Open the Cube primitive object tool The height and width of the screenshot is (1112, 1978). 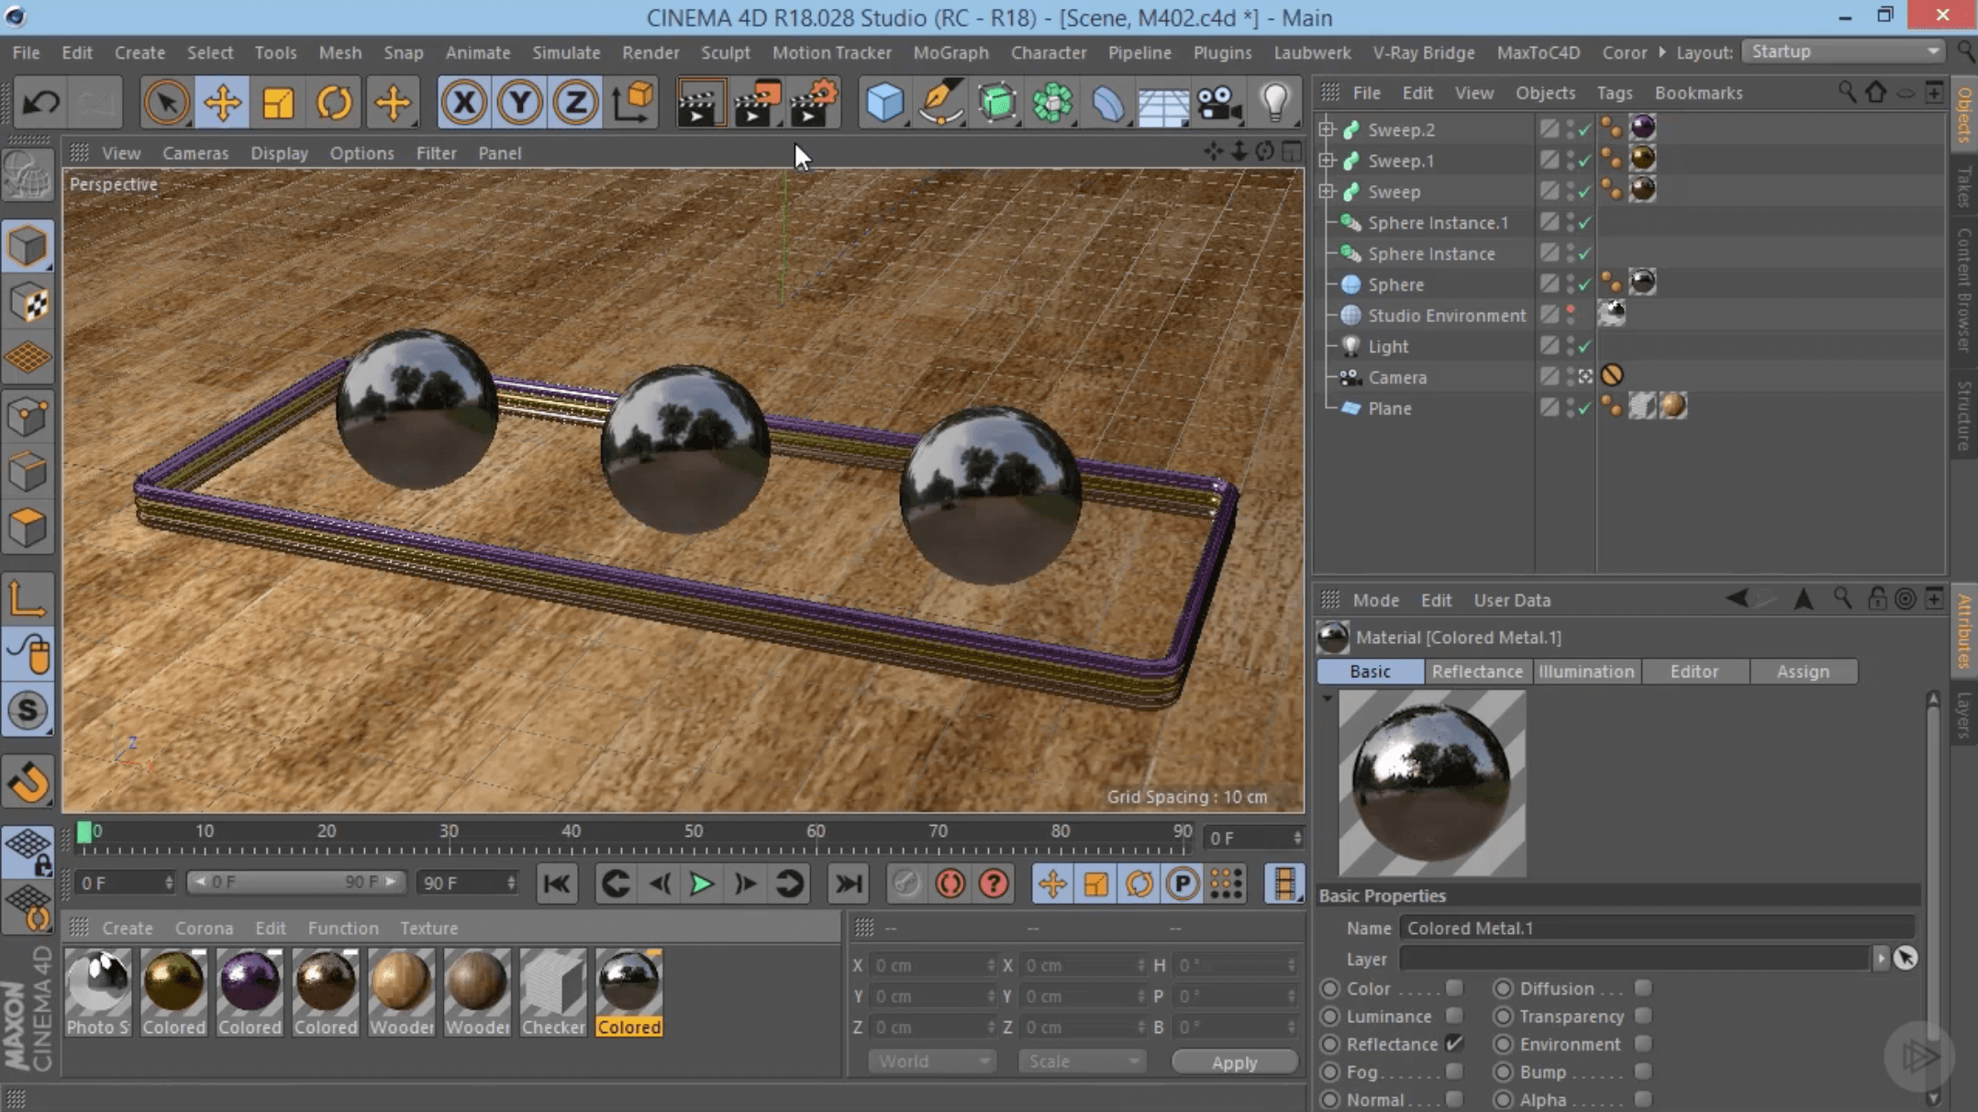click(x=883, y=102)
